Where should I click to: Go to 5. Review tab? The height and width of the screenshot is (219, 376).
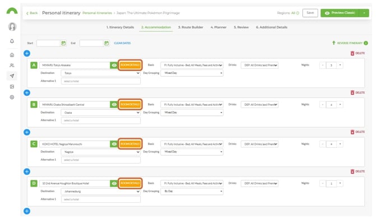pos(241,27)
